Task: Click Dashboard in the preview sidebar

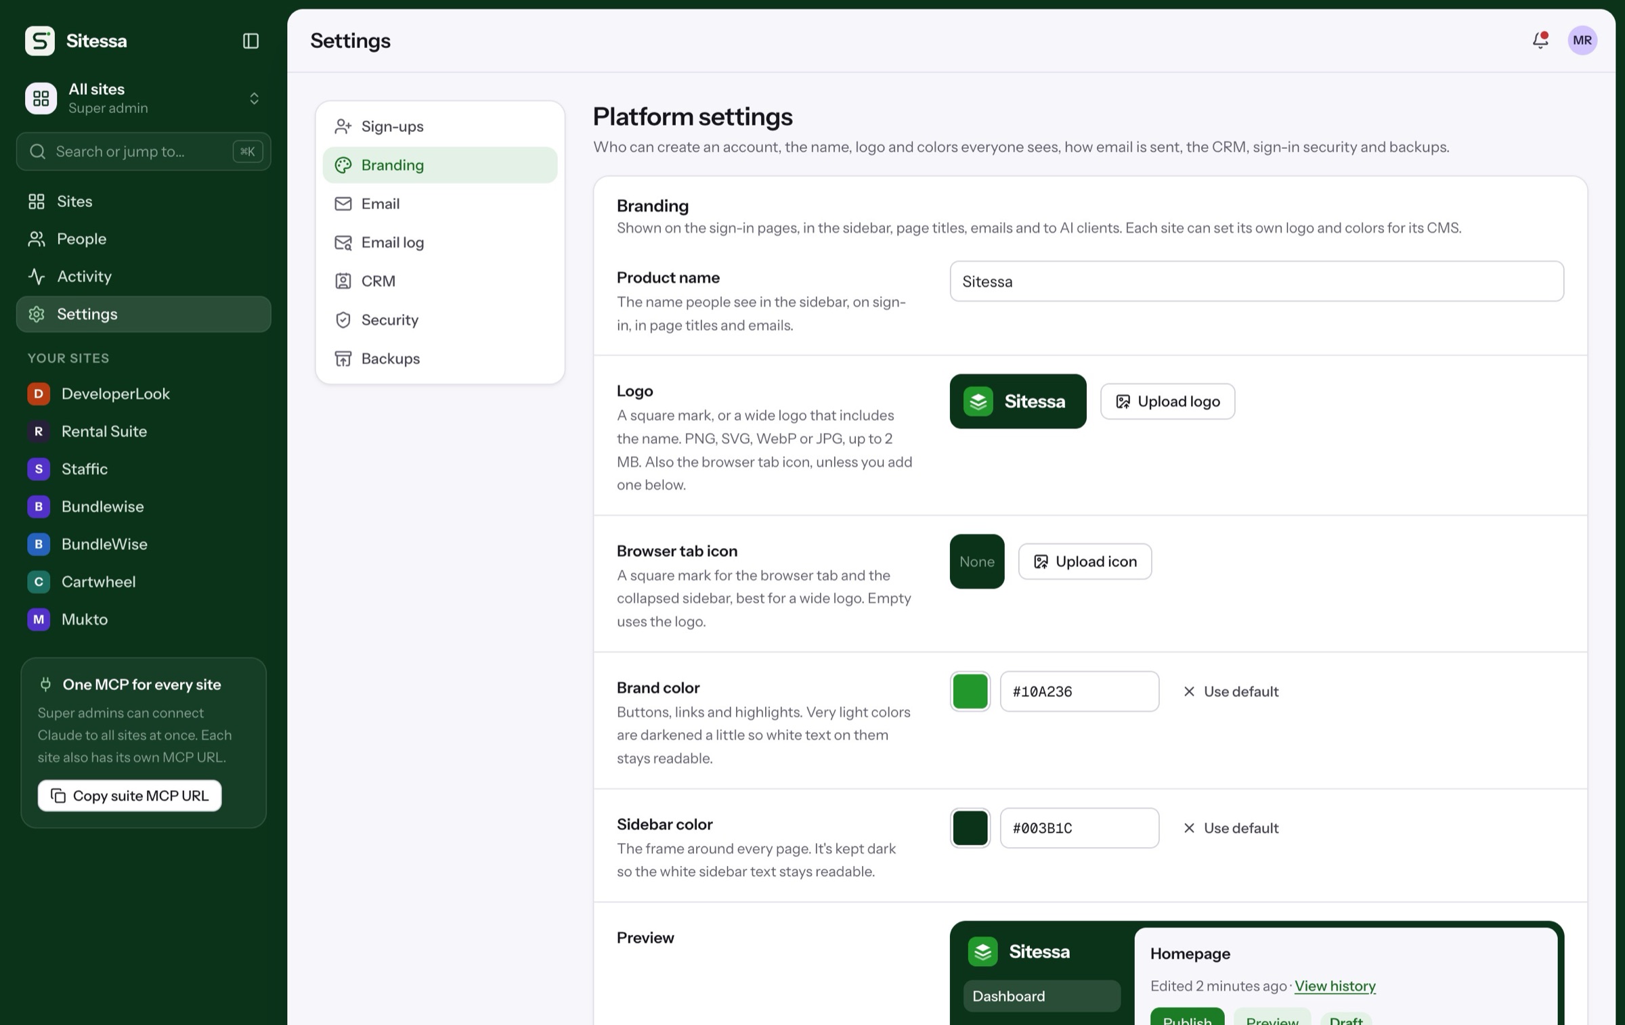Action: (1041, 996)
